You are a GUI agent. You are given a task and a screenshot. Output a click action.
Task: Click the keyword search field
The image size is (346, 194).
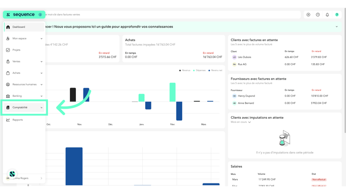[172, 15]
